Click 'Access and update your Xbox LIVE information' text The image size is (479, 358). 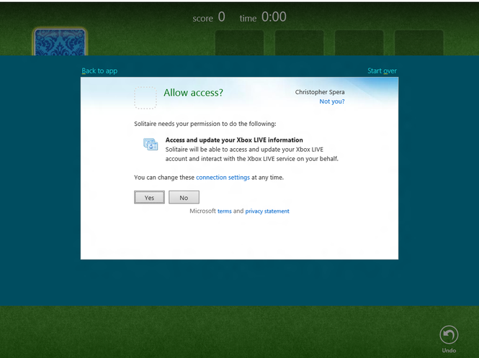(x=234, y=140)
